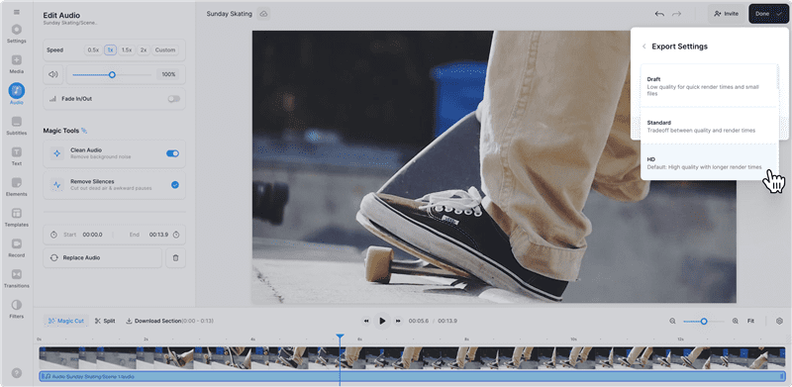
Task: Click the stopwatch icon beside Start
Action: click(53, 235)
